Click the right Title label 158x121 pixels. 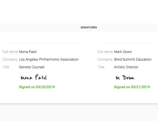point(101,67)
